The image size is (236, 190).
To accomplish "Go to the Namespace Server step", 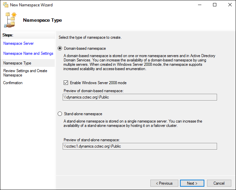I will (x=18, y=43).
